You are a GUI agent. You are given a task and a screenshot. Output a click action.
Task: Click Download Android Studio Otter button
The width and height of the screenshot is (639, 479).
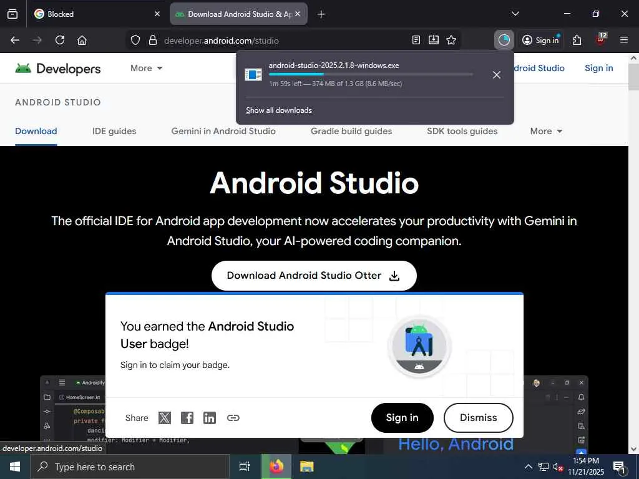[x=314, y=276]
